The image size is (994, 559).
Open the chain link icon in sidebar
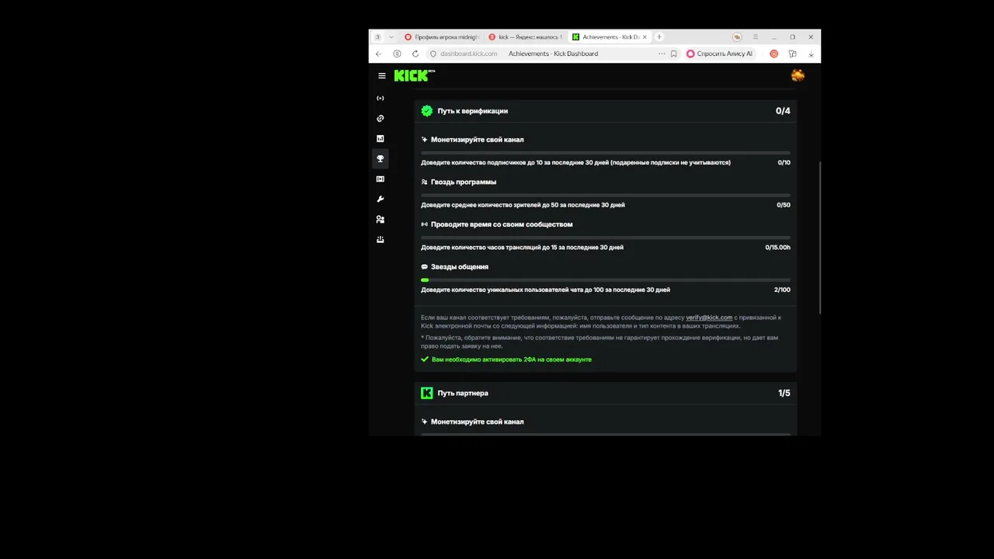pyautogui.click(x=380, y=119)
